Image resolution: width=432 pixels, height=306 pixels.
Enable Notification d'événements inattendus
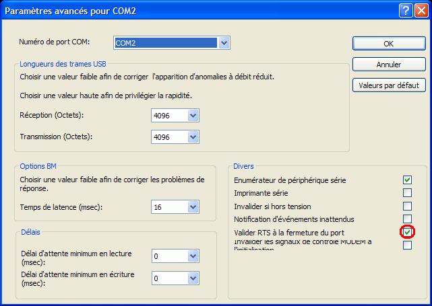pos(407,219)
